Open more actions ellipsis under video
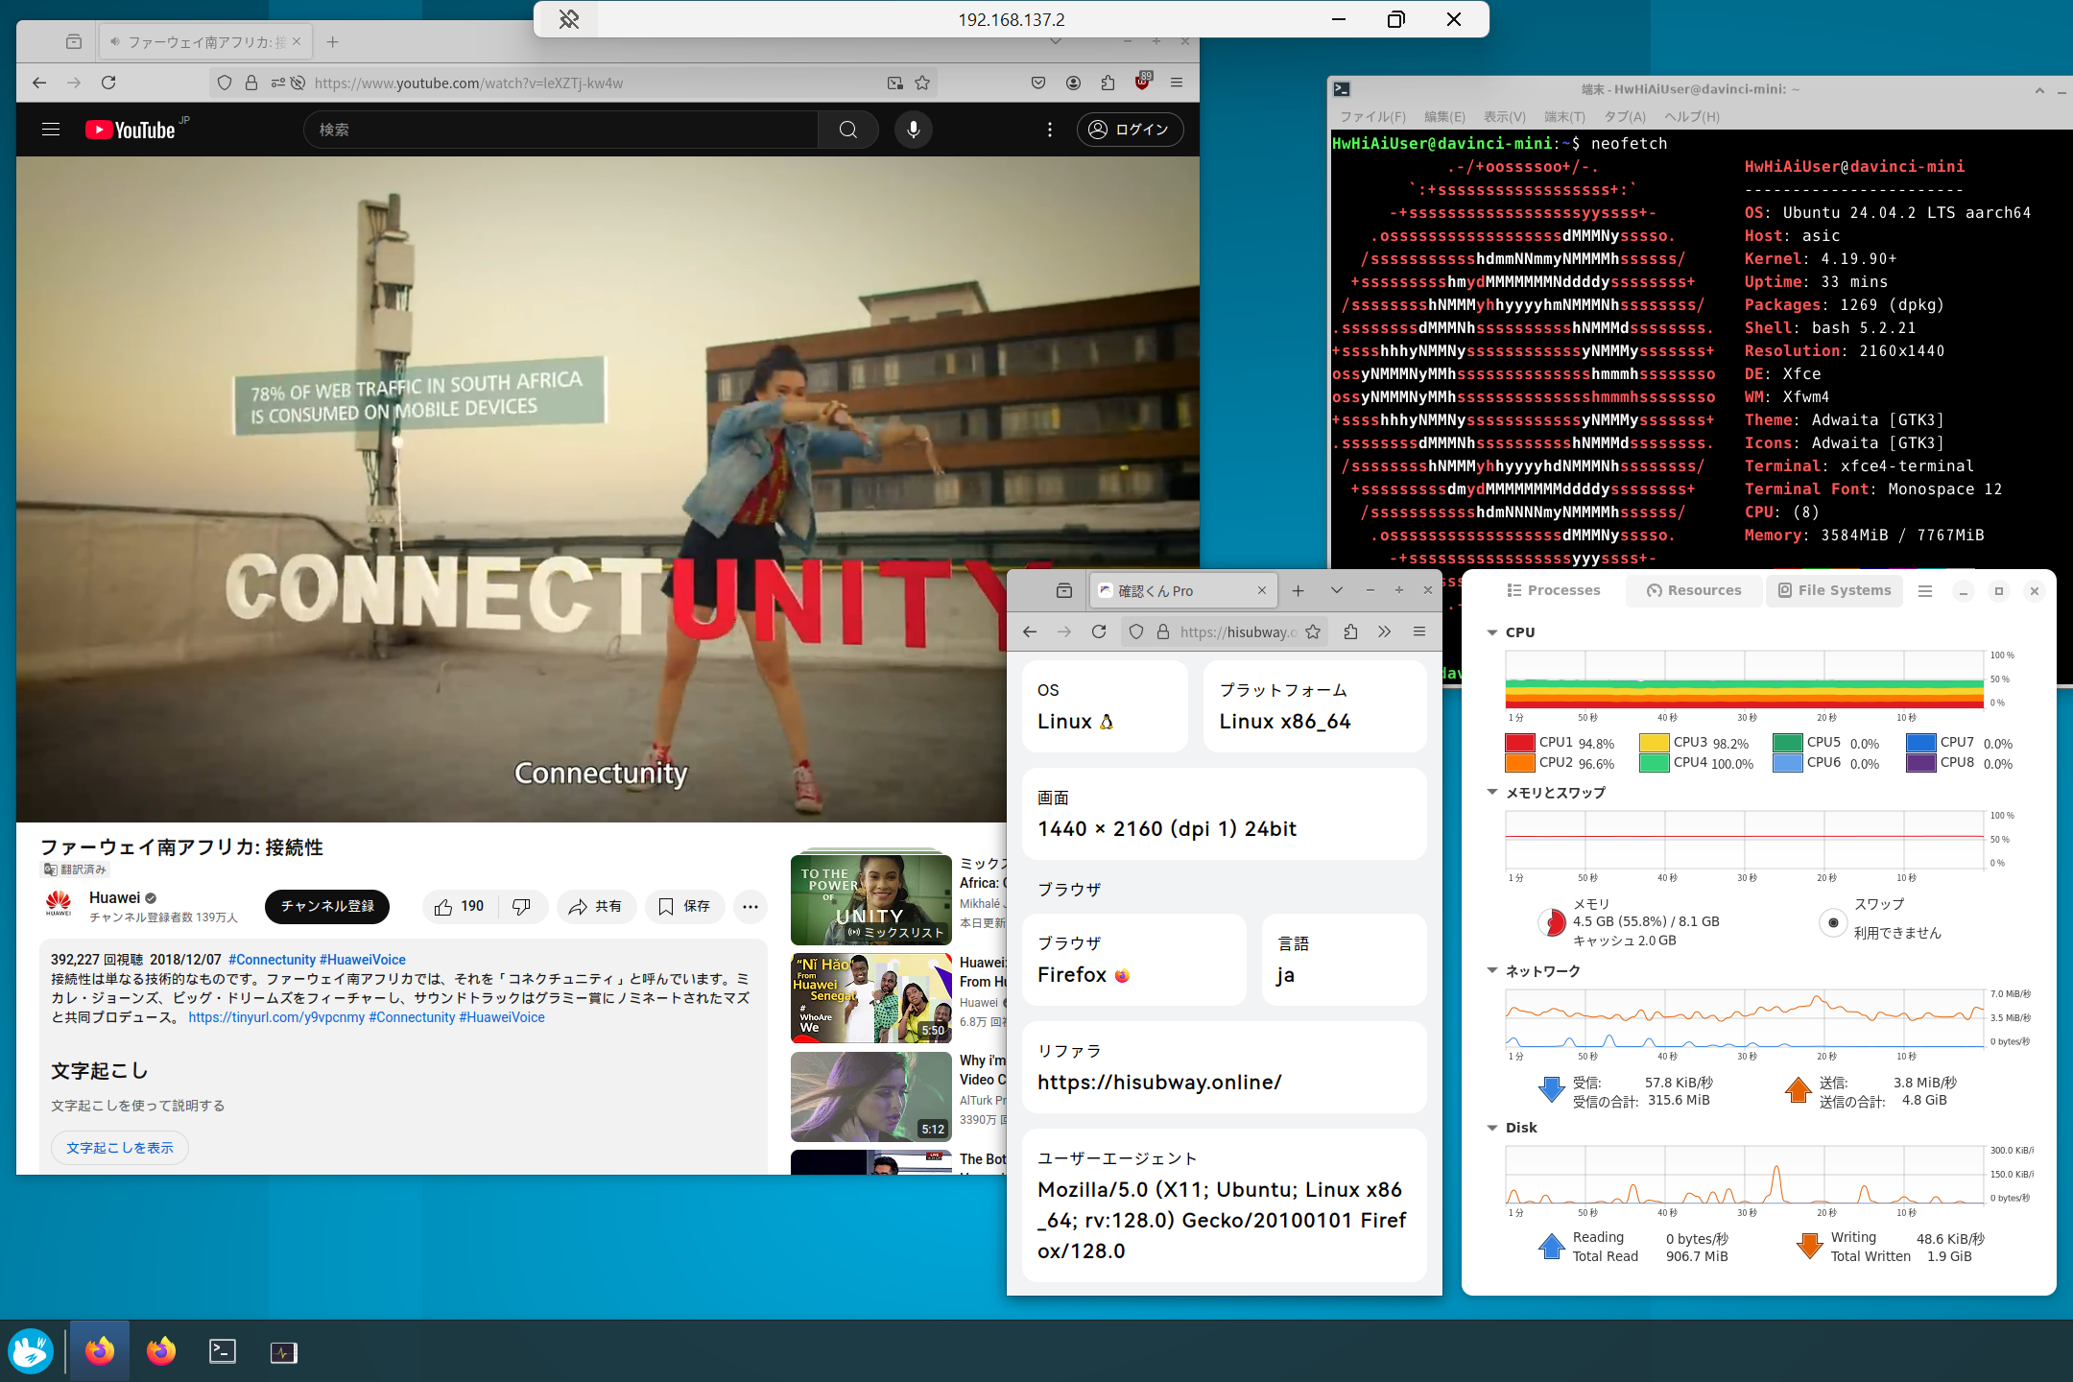This screenshot has height=1382, width=2073. coord(751,906)
